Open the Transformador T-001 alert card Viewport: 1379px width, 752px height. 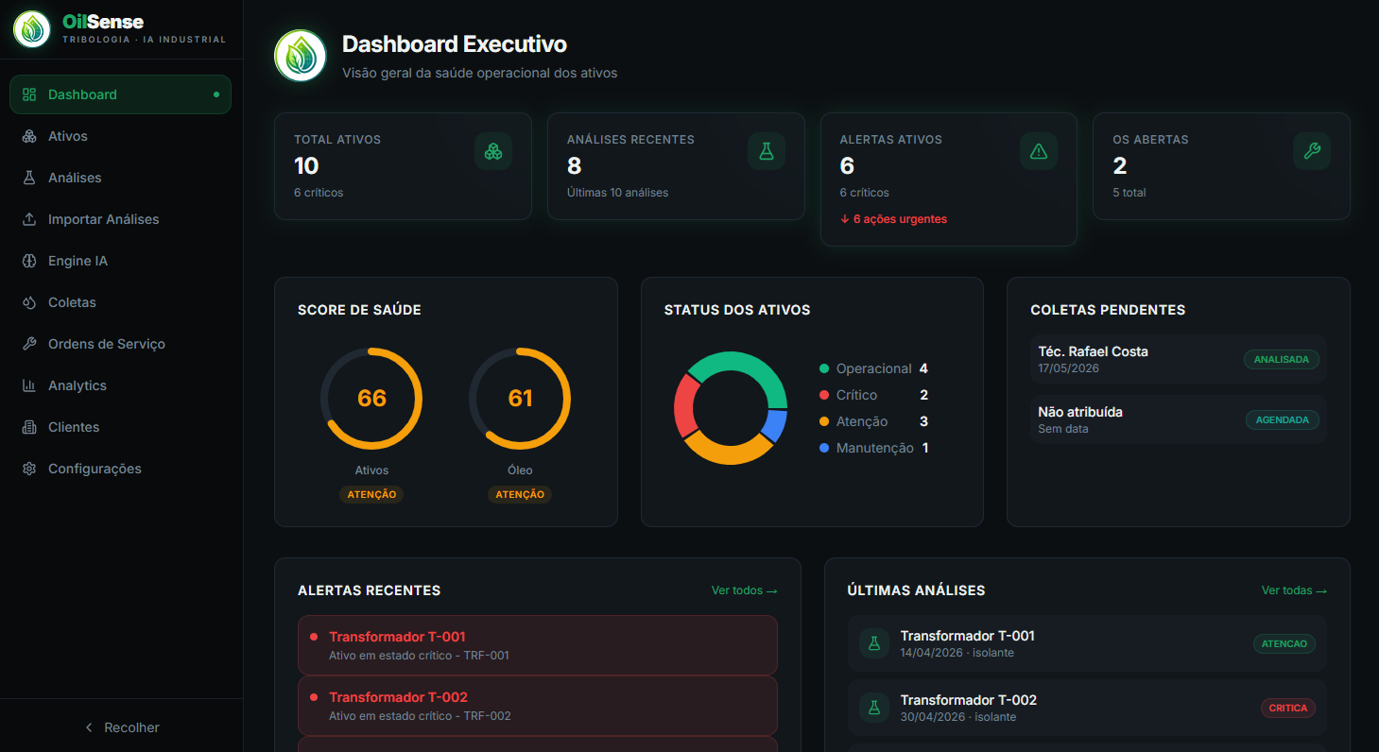tap(538, 645)
